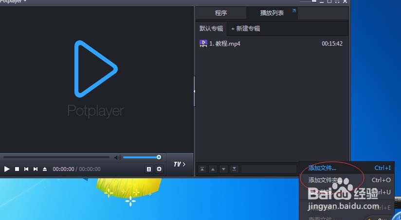Toggle fullscreen via title bar icon
The image size is (401, 220).
pos(337,1)
